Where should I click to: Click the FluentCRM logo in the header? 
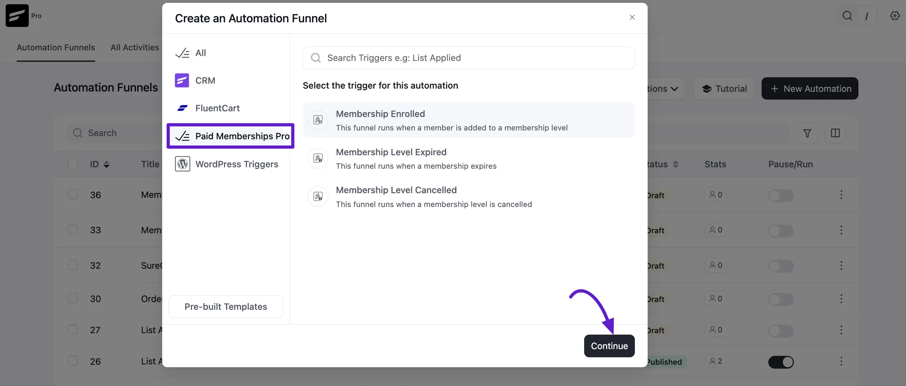click(x=17, y=16)
